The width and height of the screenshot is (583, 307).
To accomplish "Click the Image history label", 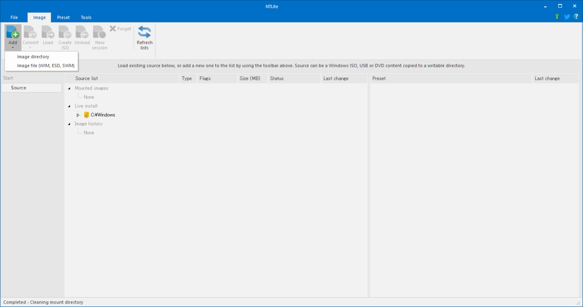I will click(88, 124).
